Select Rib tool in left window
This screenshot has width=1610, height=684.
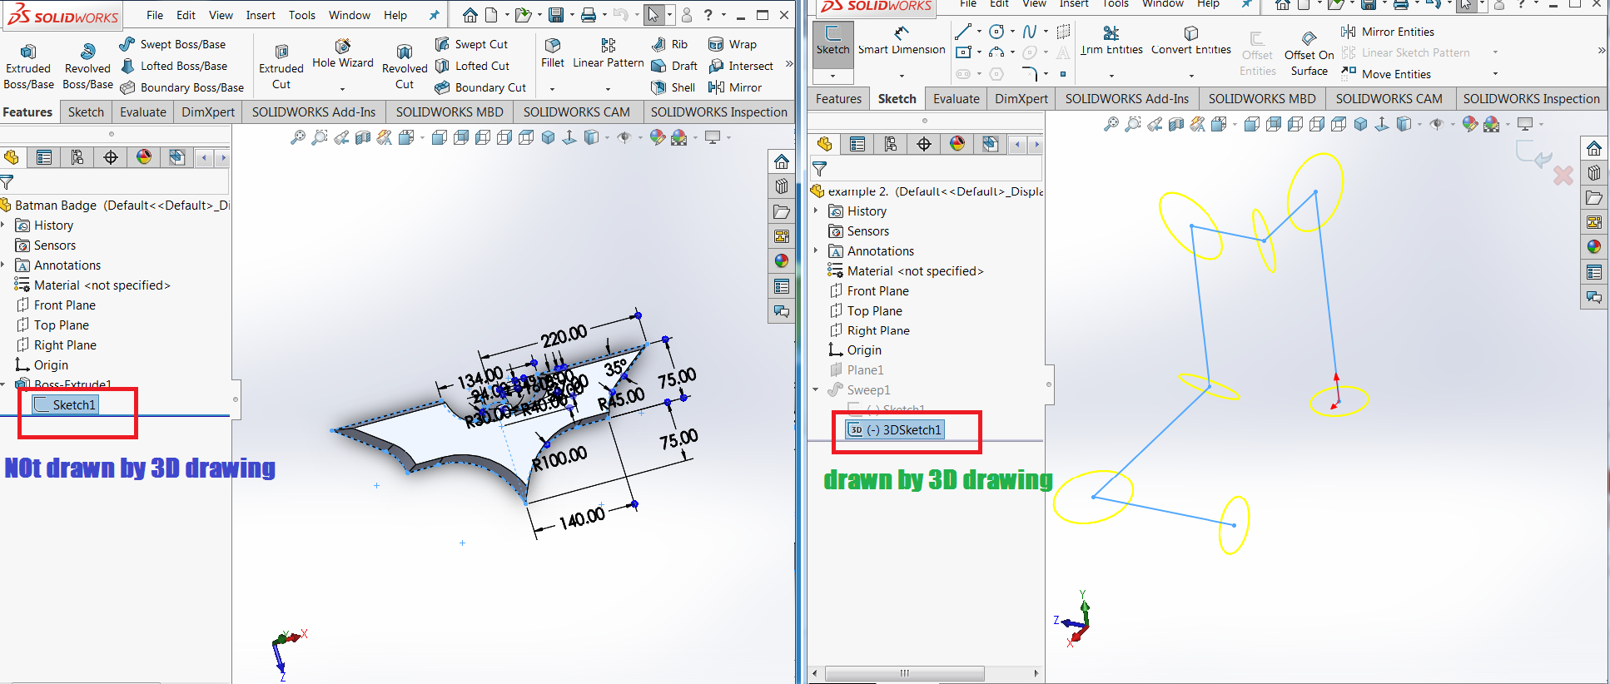[670, 44]
